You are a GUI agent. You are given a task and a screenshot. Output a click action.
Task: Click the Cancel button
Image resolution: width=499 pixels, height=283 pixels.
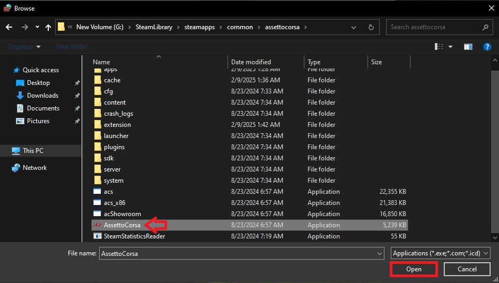[x=467, y=269]
